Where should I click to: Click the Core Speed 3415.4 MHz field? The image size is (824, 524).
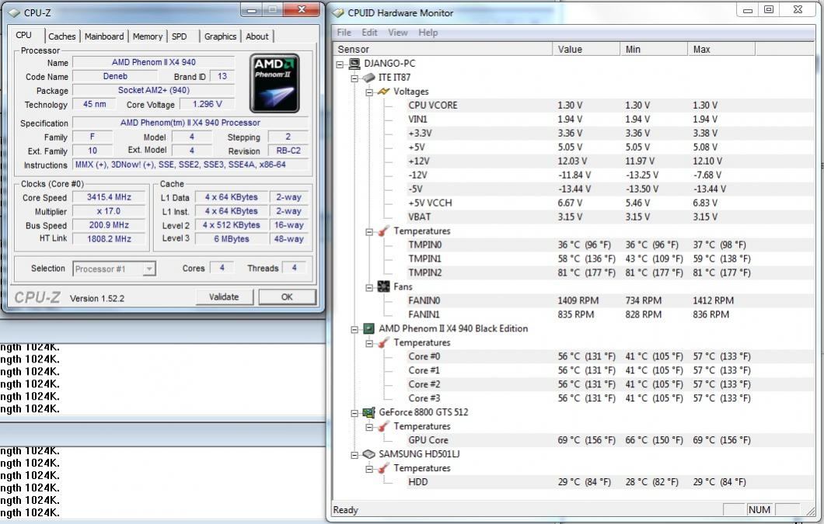pyautogui.click(x=109, y=197)
